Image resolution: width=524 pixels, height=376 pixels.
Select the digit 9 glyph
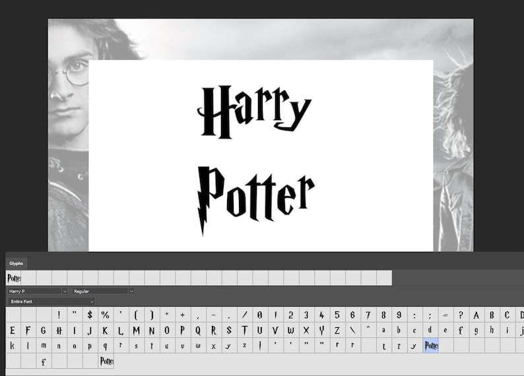click(399, 315)
